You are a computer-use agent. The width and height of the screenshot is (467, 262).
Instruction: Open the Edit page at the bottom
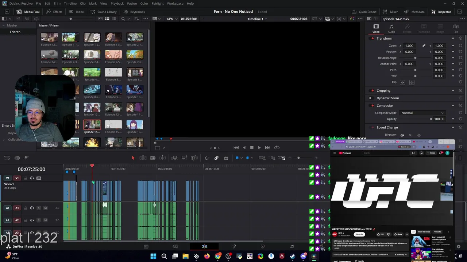point(204,247)
